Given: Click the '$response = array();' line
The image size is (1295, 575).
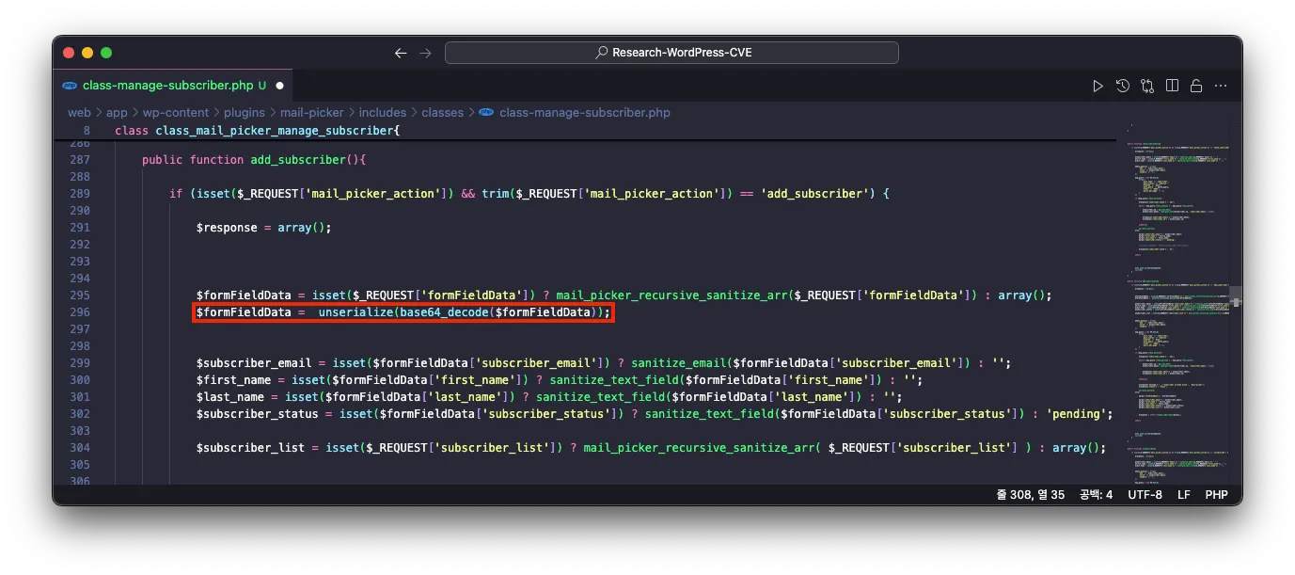Looking at the screenshot, I should (264, 228).
